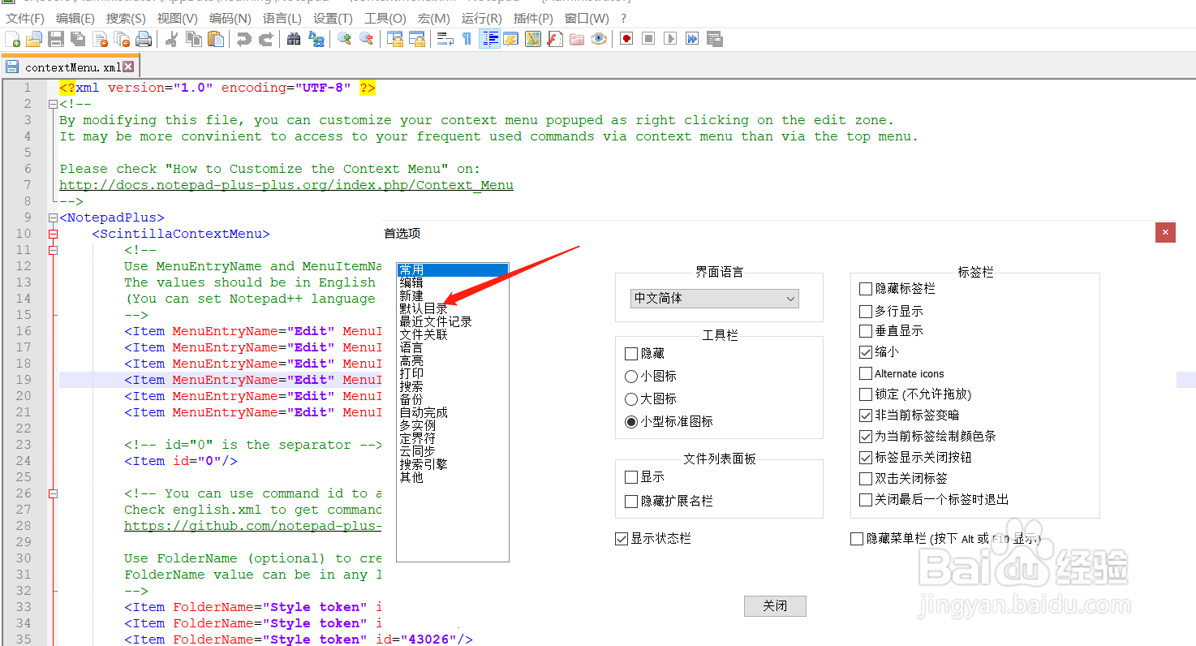The width and height of the screenshot is (1196, 646).
Task: Stop macro recording toolbar icon
Action: [648, 38]
